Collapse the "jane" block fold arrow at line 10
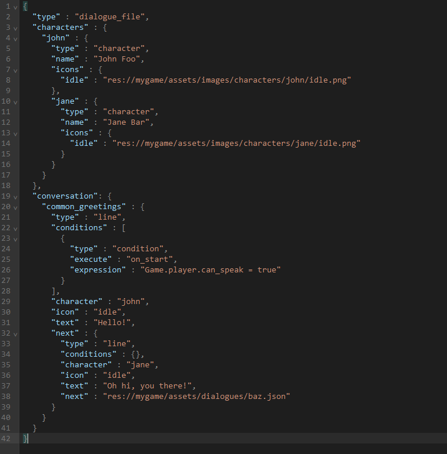 [15, 102]
